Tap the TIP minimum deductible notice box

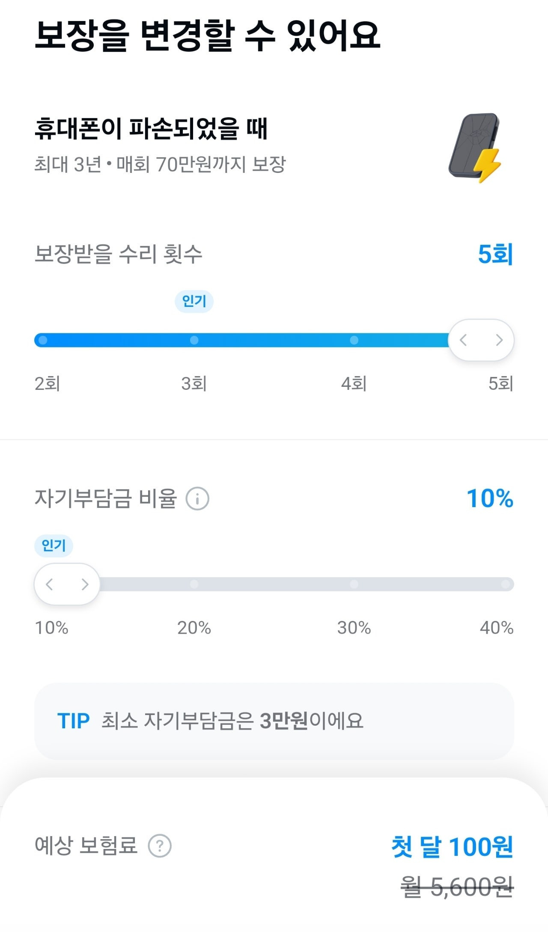[x=274, y=721]
